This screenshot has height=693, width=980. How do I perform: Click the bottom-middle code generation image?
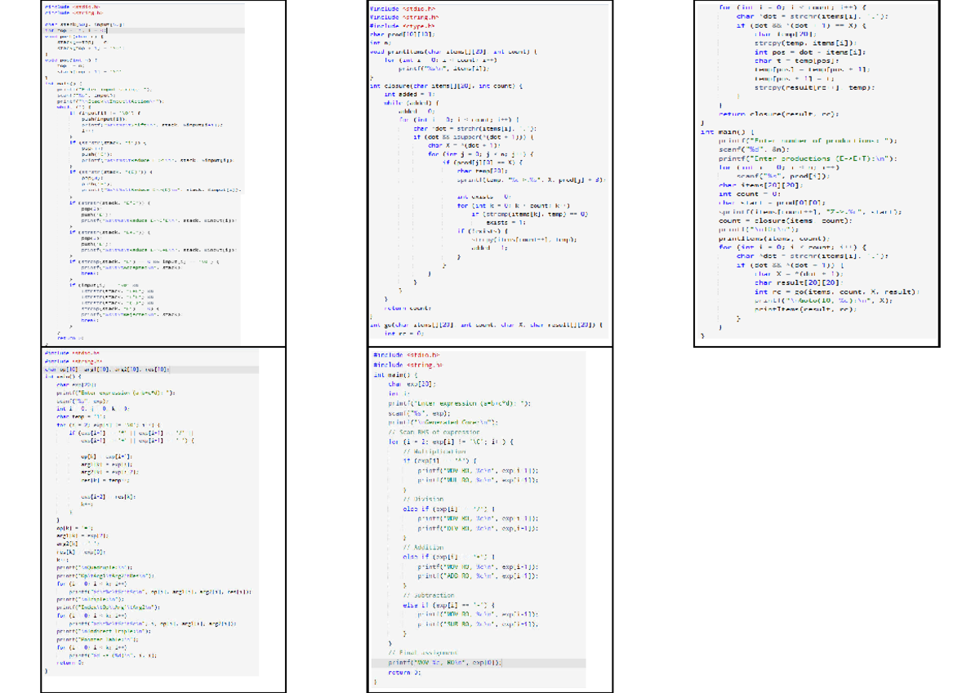(490, 519)
